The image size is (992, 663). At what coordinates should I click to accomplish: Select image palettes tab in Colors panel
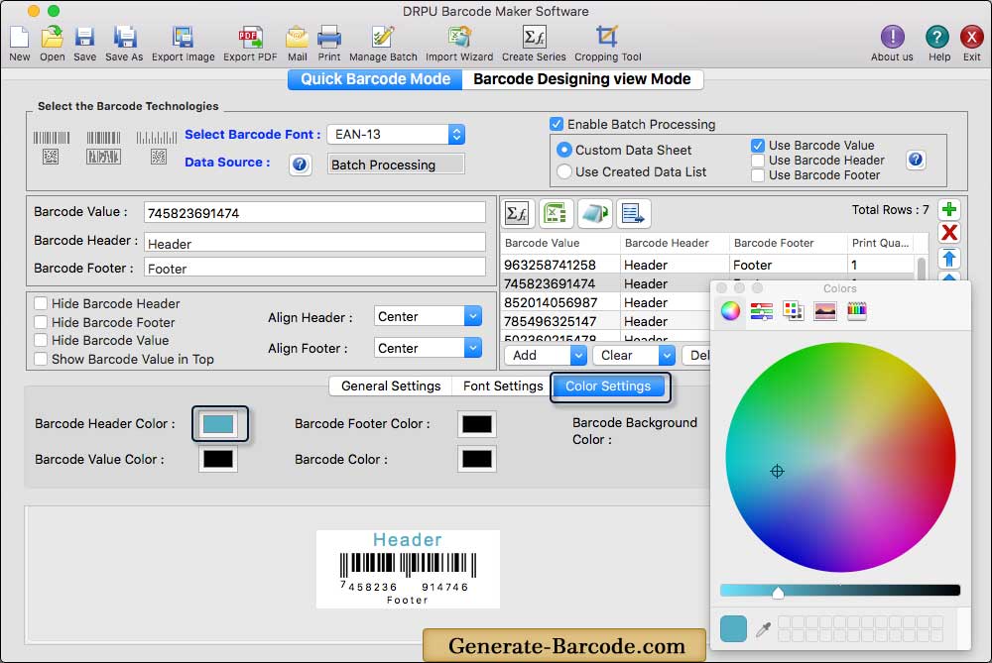tap(825, 311)
